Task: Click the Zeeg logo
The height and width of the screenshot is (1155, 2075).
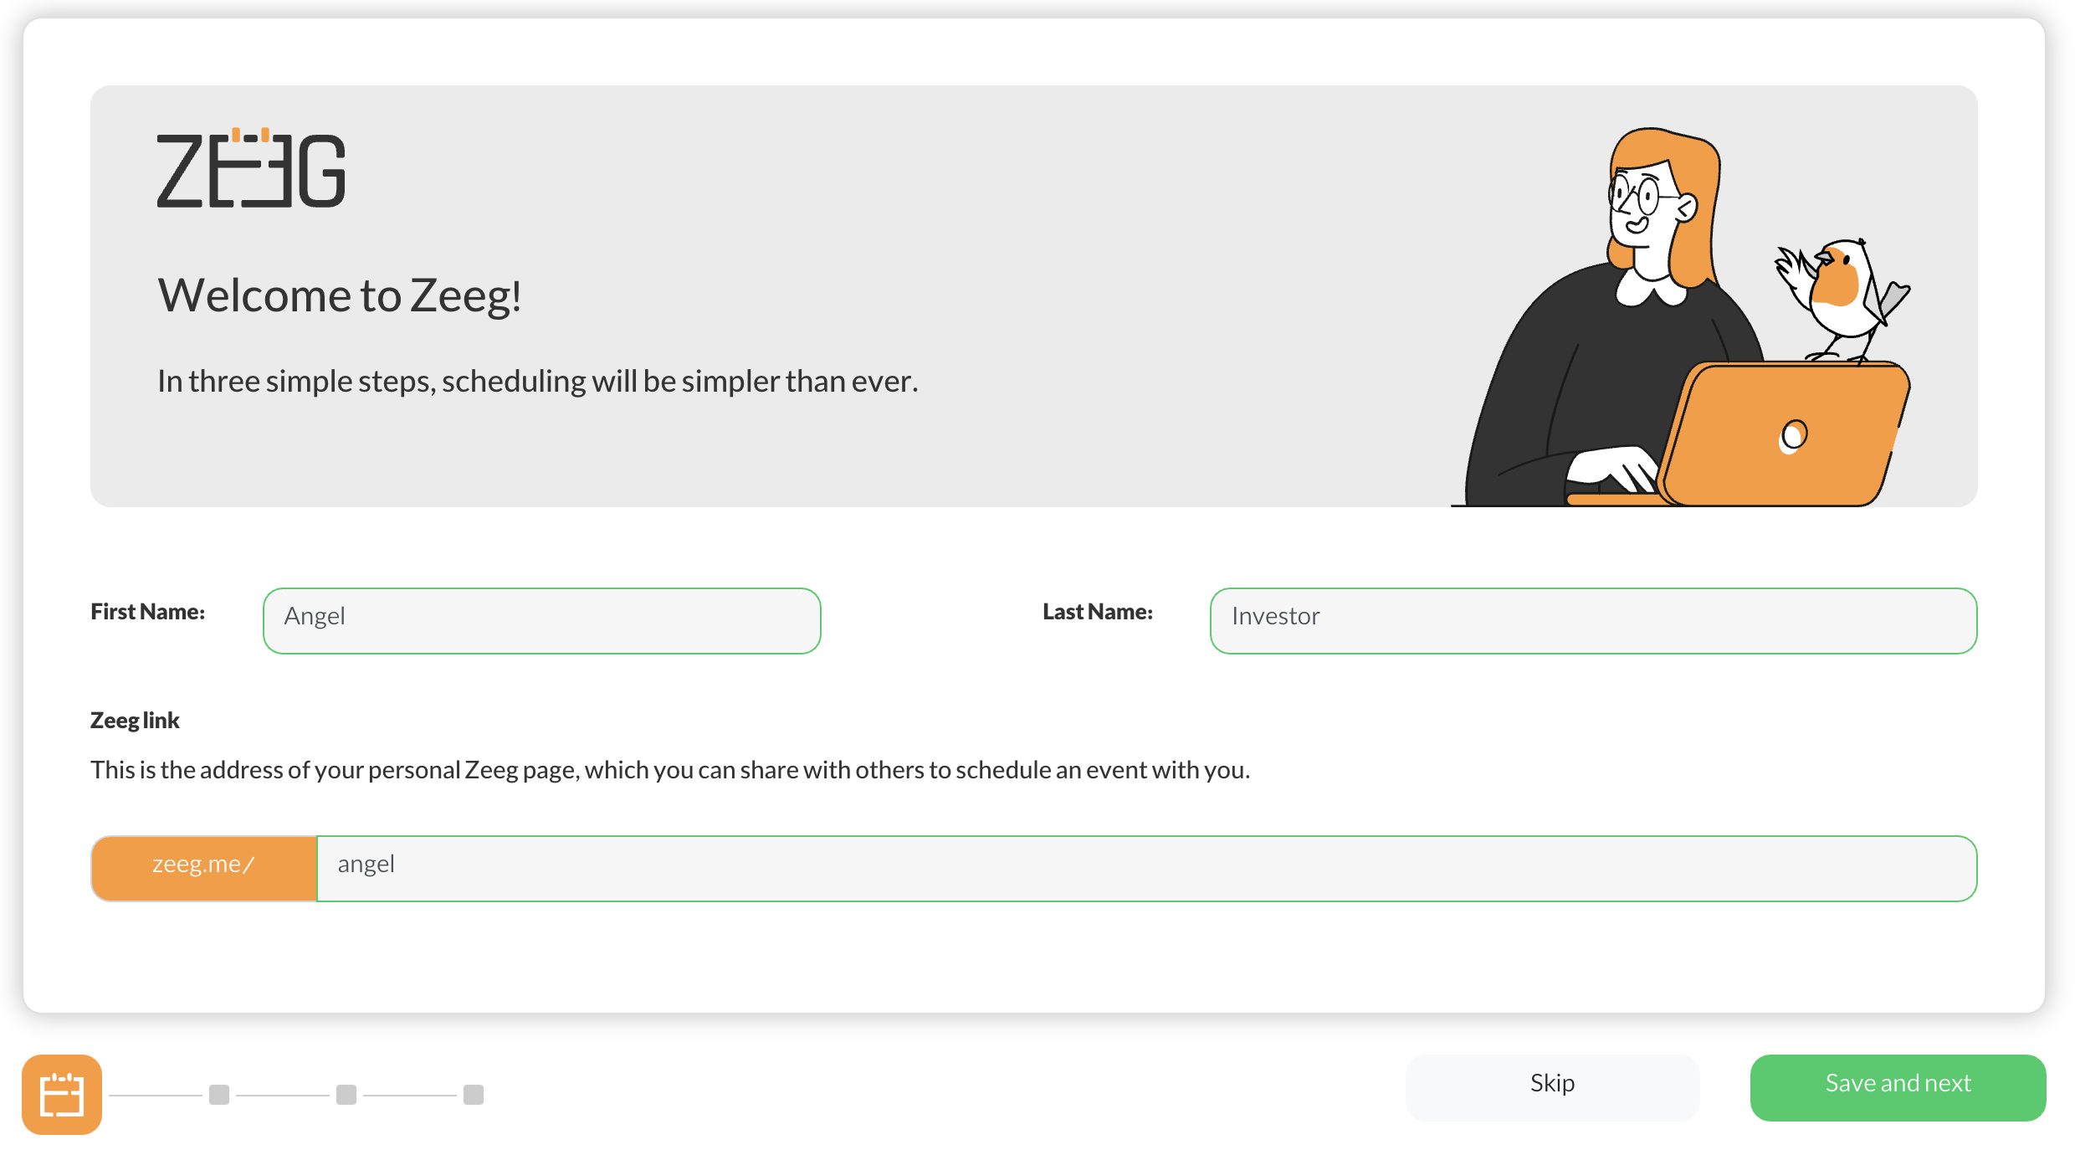Action: (x=250, y=170)
